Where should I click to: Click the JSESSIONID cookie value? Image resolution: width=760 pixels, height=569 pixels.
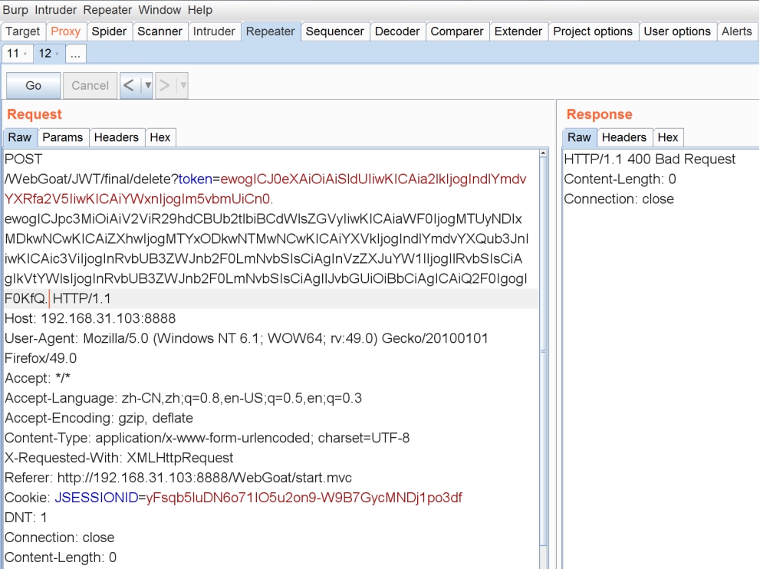click(304, 498)
